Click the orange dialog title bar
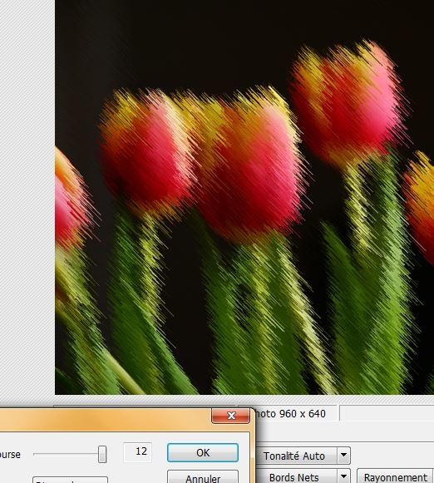This screenshot has height=483, width=434. coord(105,420)
